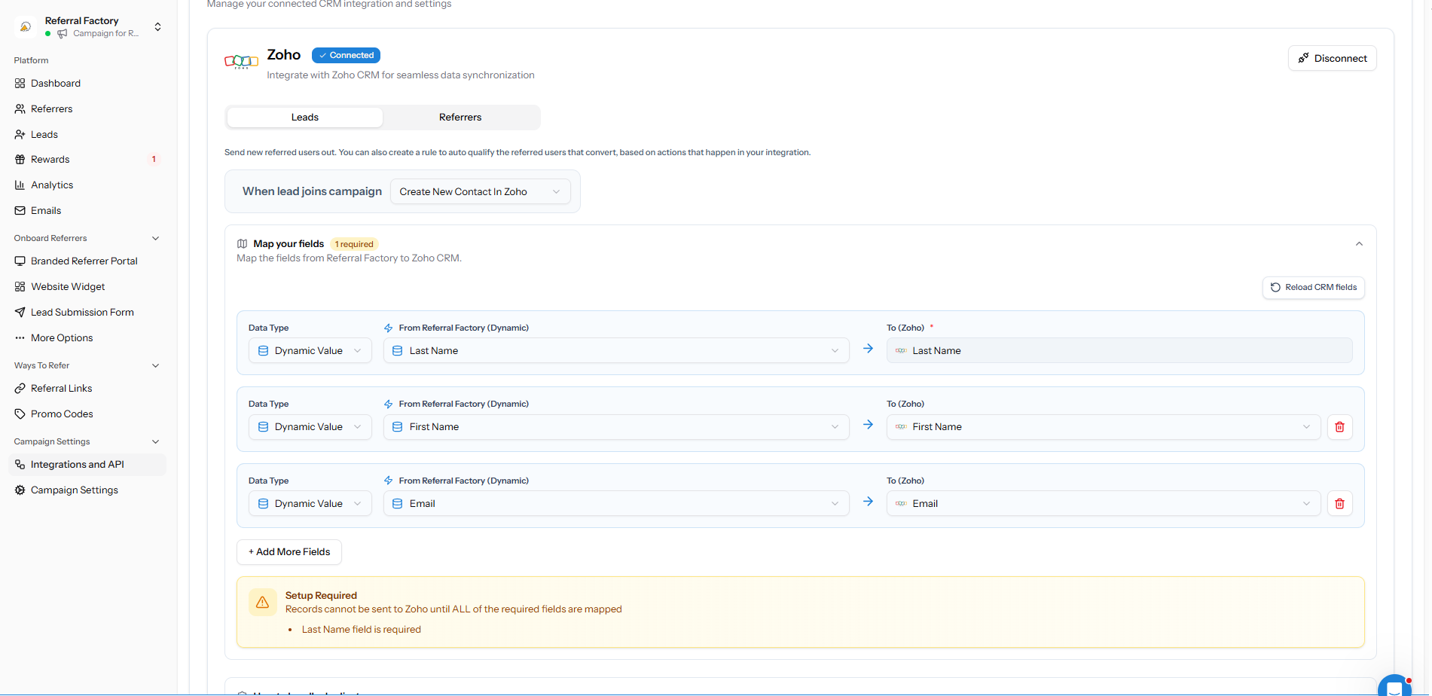Viewport: 1432px width, 696px height.
Task: Open the chat support bubble
Action: pos(1394,686)
